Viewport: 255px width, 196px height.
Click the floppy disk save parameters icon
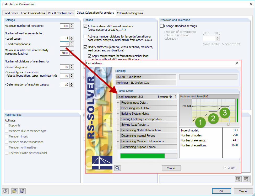point(22,191)
